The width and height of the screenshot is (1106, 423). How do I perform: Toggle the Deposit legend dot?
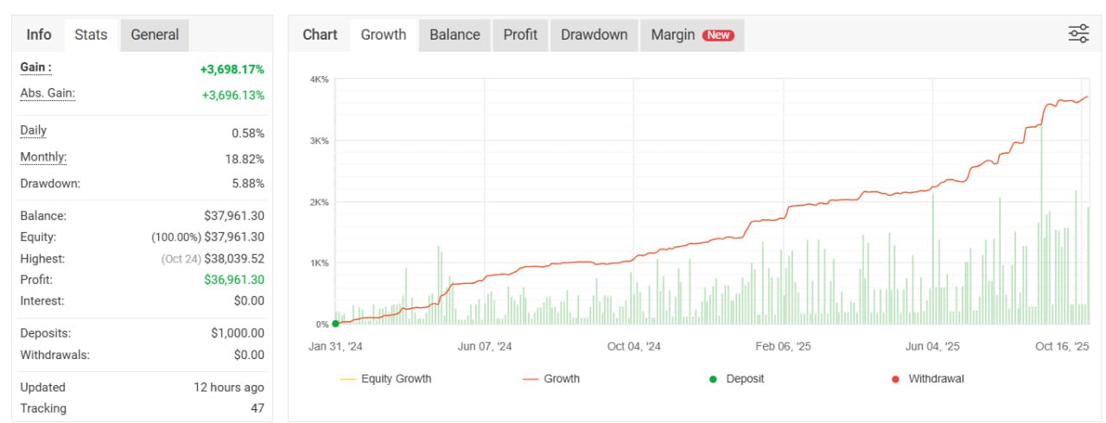(736, 379)
